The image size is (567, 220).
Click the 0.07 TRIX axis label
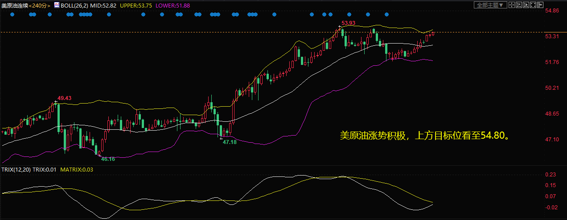(x=550, y=196)
